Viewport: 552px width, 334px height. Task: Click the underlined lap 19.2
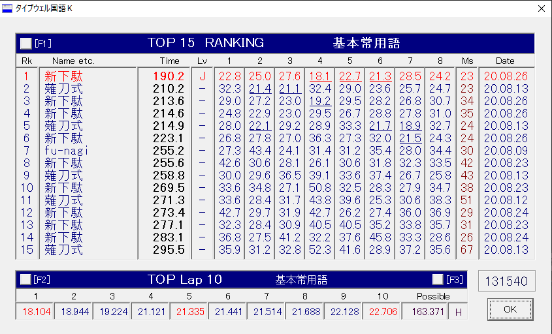(x=320, y=101)
